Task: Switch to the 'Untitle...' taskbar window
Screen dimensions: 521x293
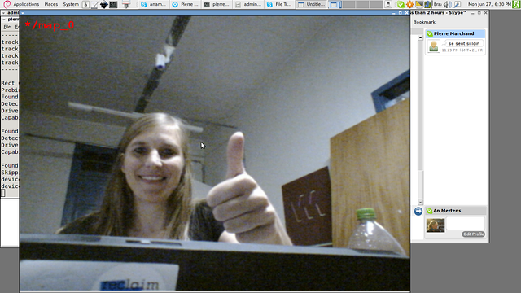Action: (311, 4)
